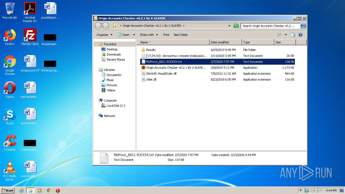Show hidden system tray icons
The height and width of the screenshot is (194, 345).
301,190
